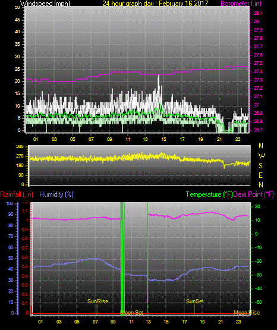This screenshot has height=330, width=277.
Task: Click the windspeed axis value '25'
Action: (x=17, y=69)
